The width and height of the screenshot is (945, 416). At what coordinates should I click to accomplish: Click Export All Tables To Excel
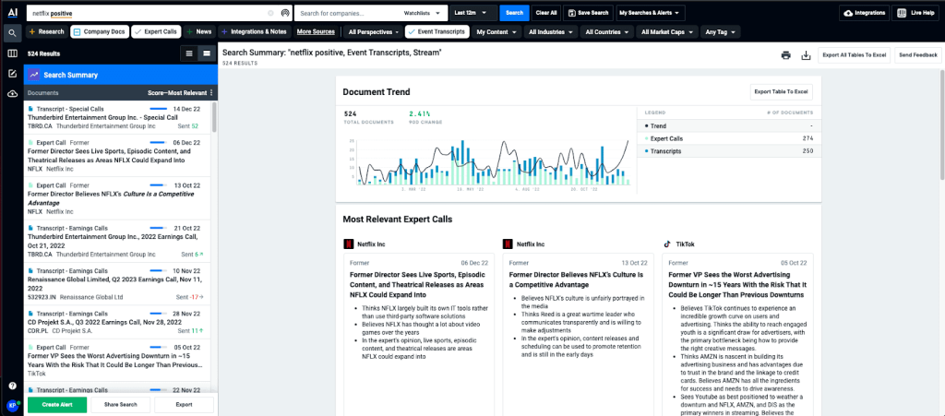coord(854,55)
